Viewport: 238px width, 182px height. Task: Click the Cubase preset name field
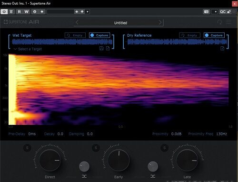point(60,12)
